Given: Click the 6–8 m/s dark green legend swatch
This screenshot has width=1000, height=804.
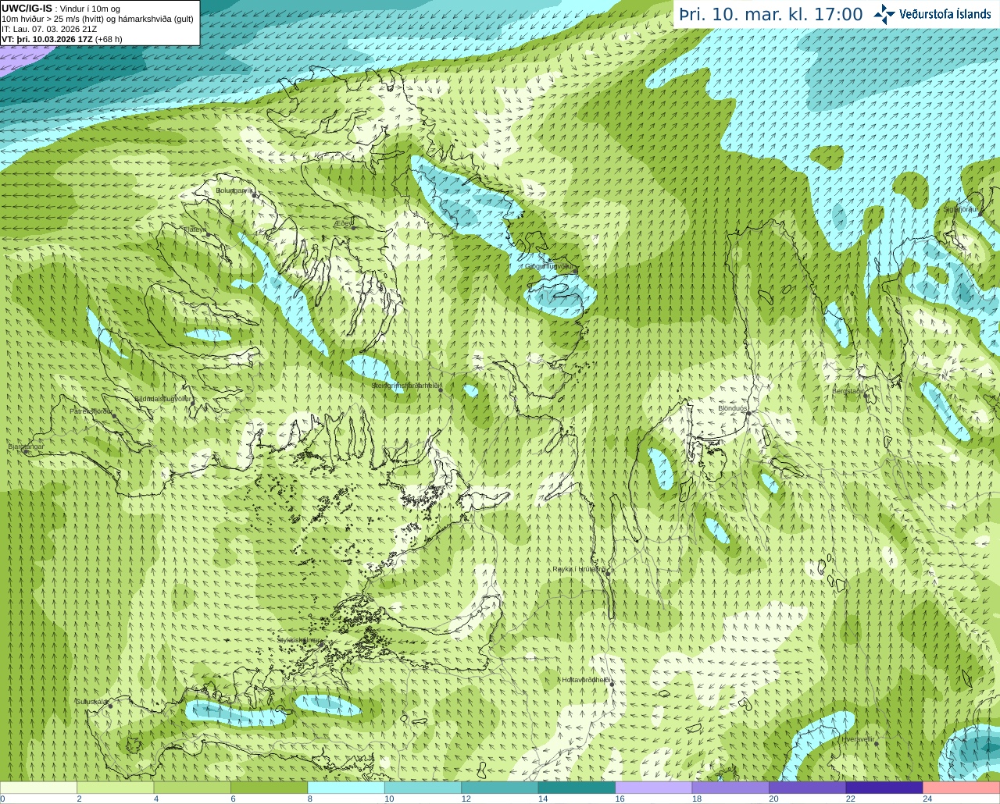Looking at the screenshot, I should [270, 788].
